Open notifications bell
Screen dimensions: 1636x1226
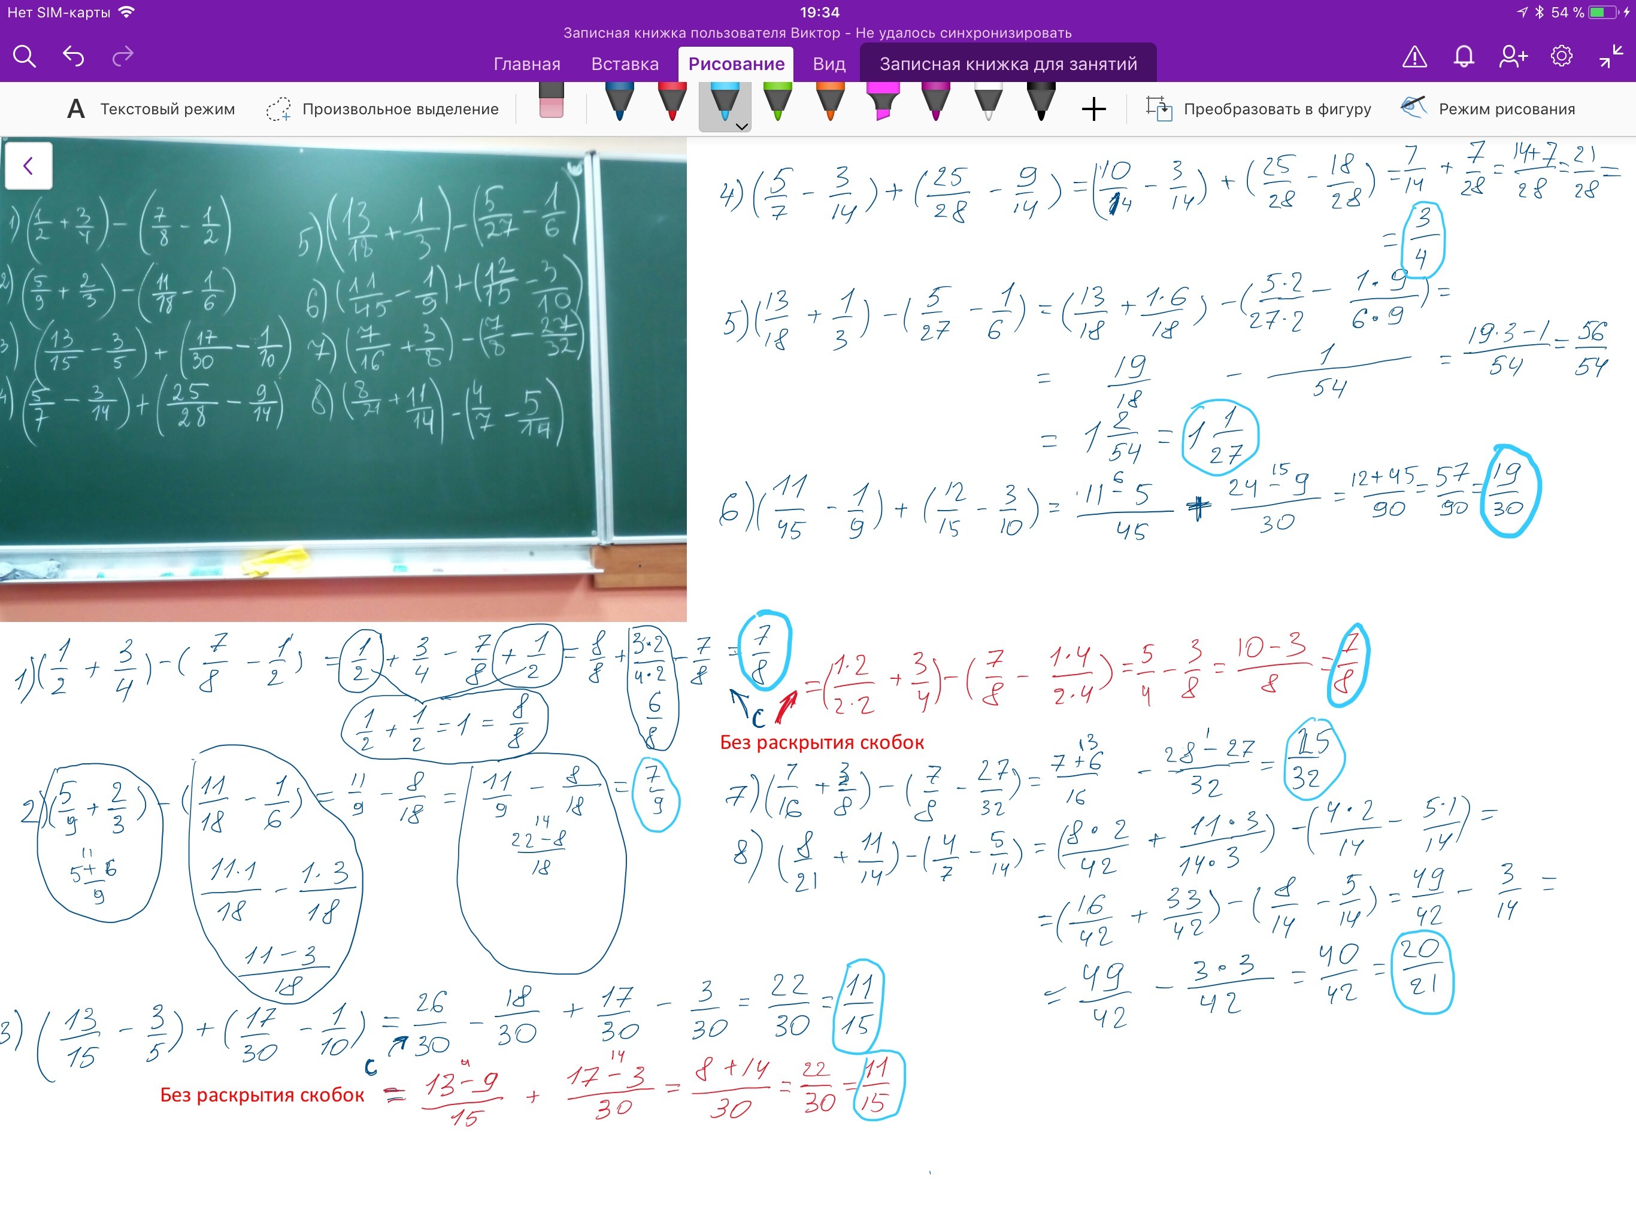point(1464,56)
